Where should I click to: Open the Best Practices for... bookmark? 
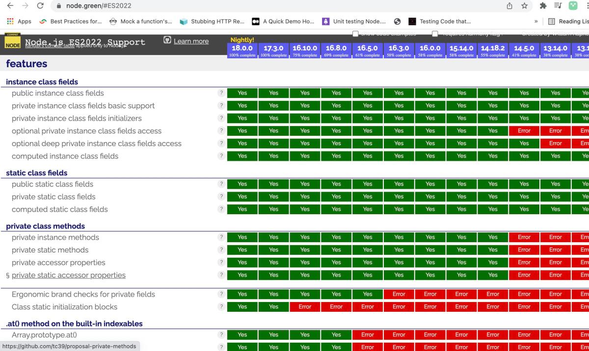[x=71, y=21]
